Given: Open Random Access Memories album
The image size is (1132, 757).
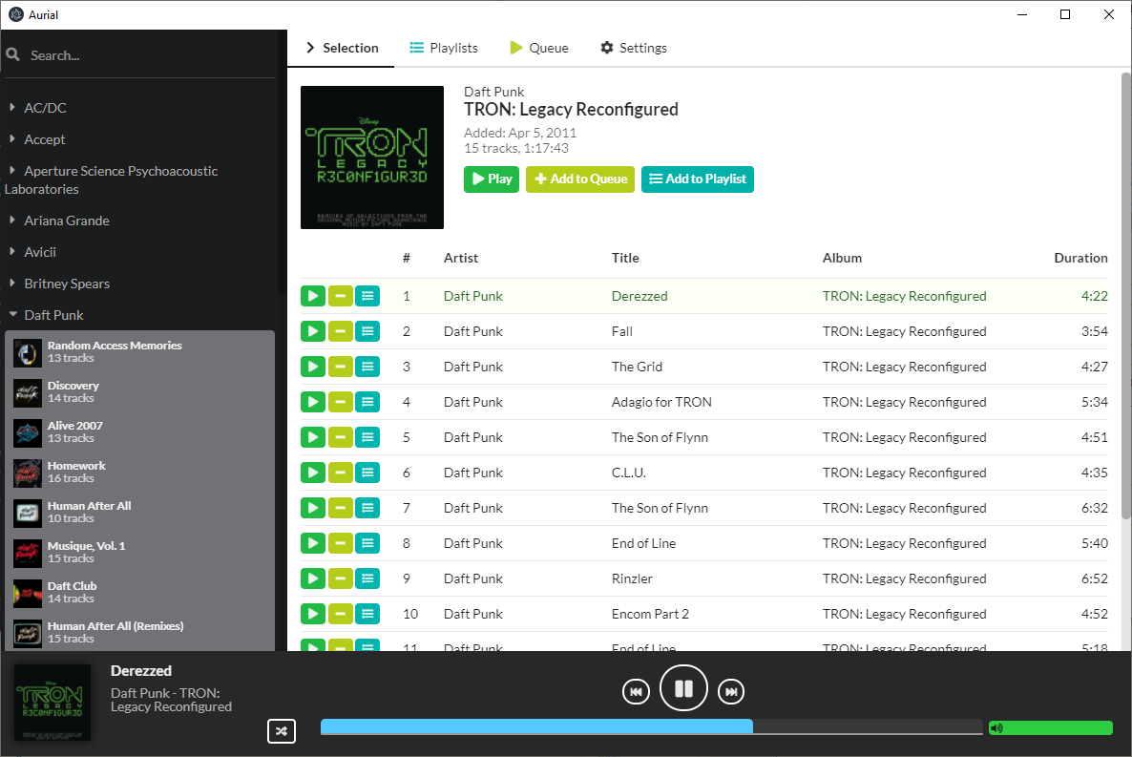Looking at the screenshot, I should 140,352.
